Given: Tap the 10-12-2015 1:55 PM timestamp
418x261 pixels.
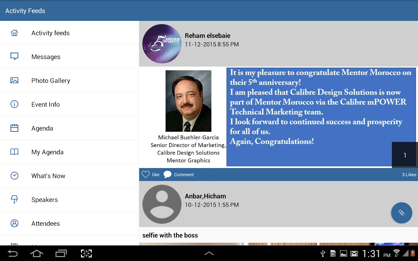Looking at the screenshot, I should (x=212, y=205).
